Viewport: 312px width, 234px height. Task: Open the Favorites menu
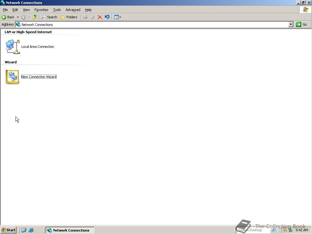[x=41, y=10]
